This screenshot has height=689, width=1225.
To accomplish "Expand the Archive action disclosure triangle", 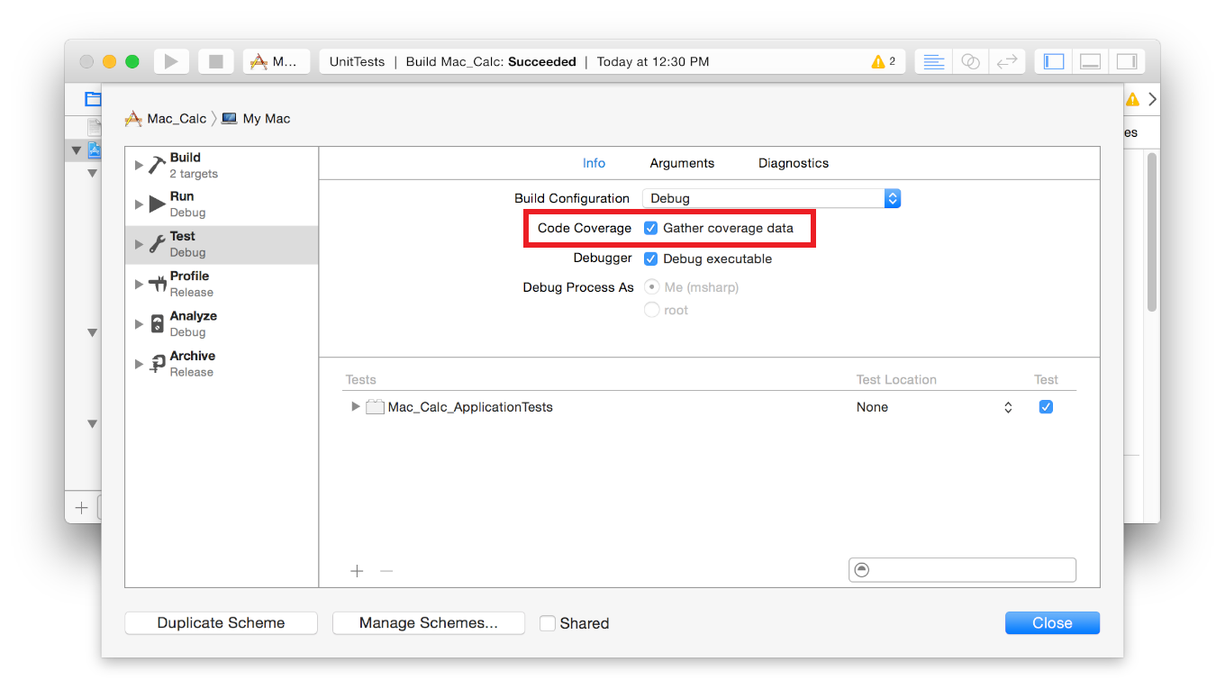I will 139,363.
